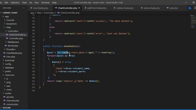
Task: Expand the views folder
Action: [9, 90]
